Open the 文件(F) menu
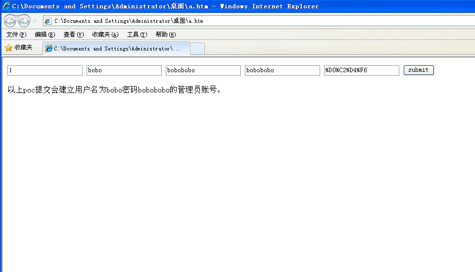Screen dimensions: 475x272 pos(16,35)
